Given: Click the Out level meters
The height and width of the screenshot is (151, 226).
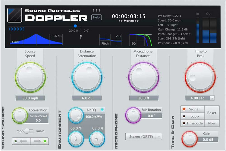Looking at the screenshot, I should pyautogui.click(x=209, y=30).
